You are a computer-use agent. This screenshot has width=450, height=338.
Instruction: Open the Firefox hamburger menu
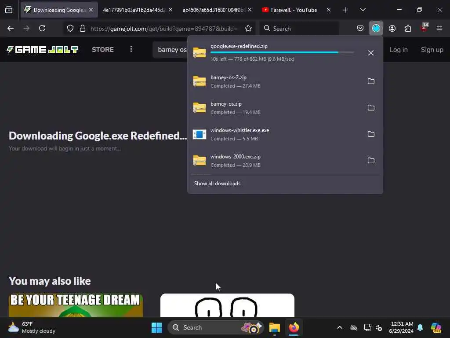pyautogui.click(x=439, y=29)
